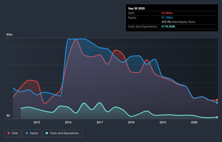Click the teal Cash end-point marker
Screen dimensions: 222x142
pos(217,117)
